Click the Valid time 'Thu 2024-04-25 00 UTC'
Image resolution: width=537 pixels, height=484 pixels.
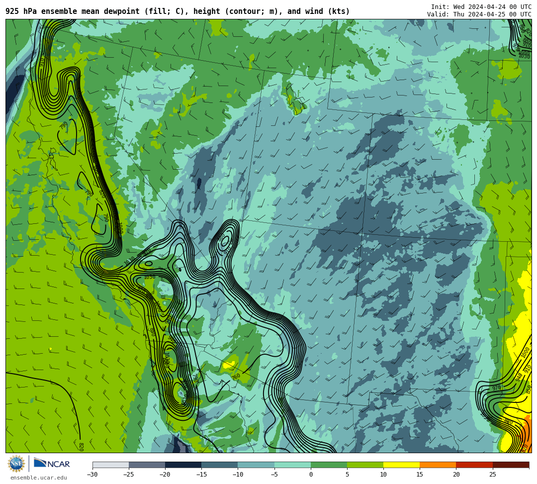(x=492, y=14)
